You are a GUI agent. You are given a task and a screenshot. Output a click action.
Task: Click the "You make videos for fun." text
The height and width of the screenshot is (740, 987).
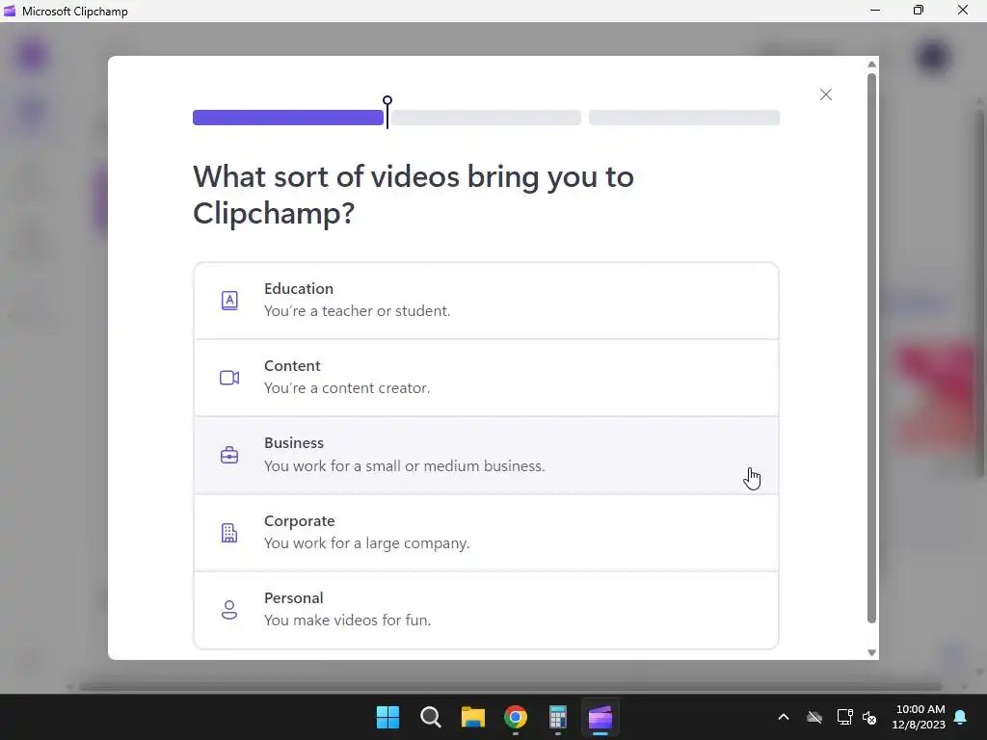347,621
